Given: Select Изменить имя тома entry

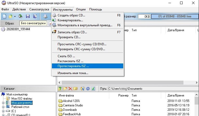Looking at the screenshot, I should (87, 73).
